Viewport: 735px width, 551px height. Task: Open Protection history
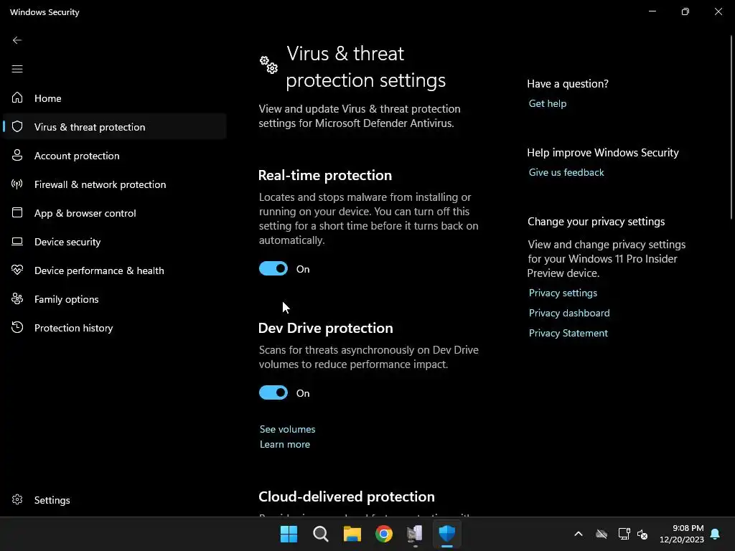[114, 327]
